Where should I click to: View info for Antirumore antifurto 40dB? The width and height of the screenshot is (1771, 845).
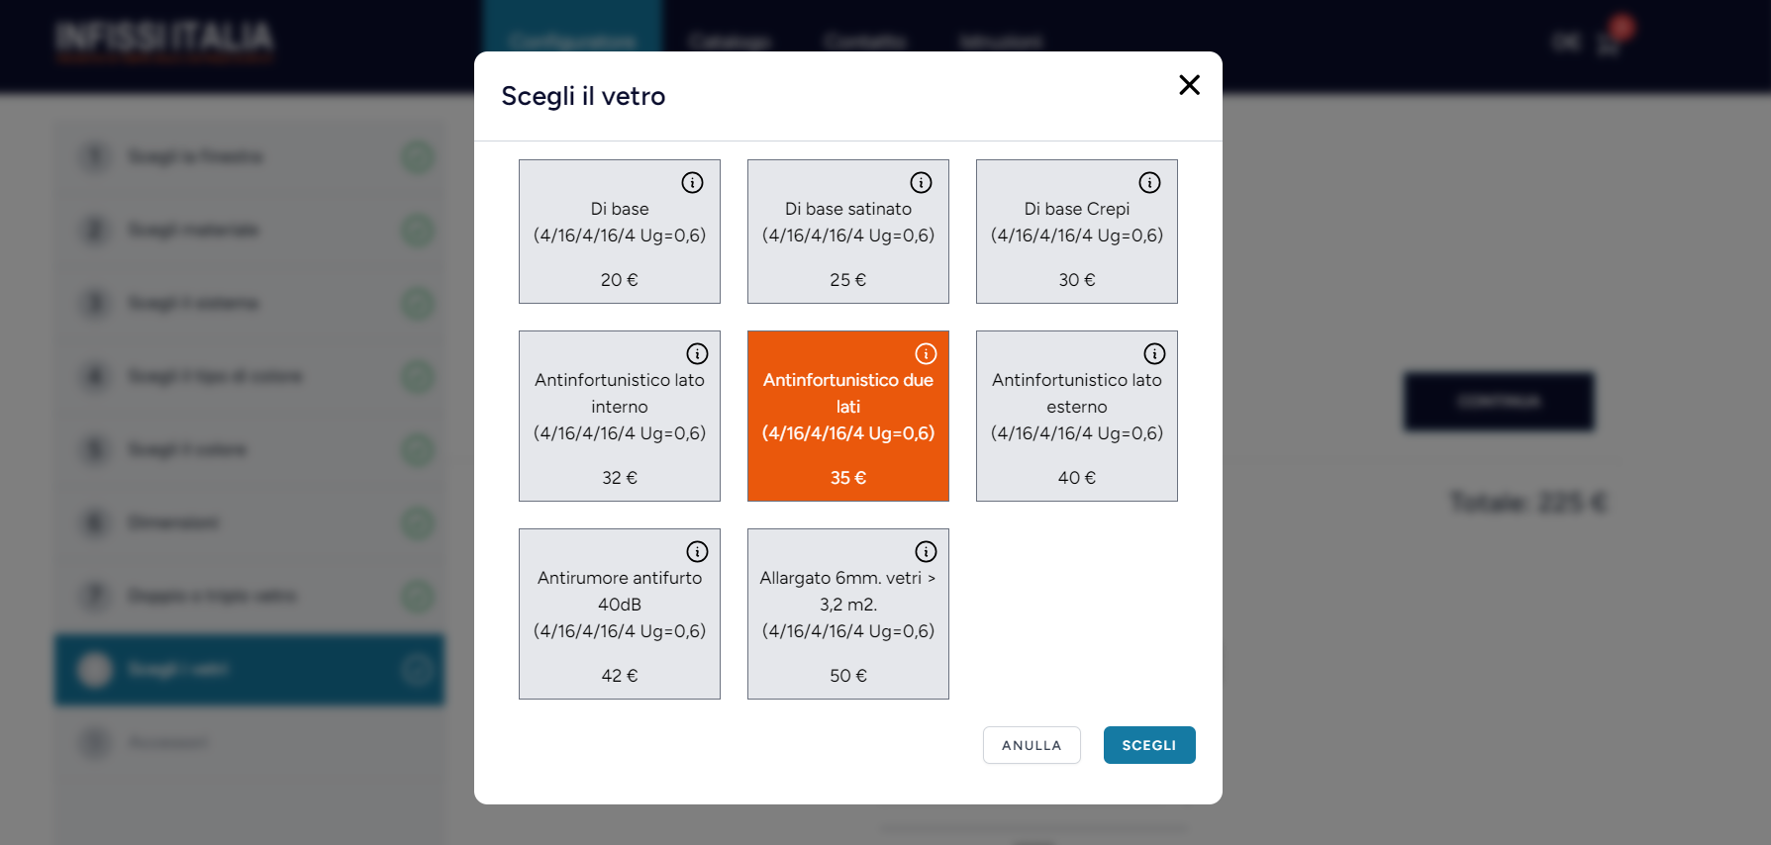(x=697, y=551)
